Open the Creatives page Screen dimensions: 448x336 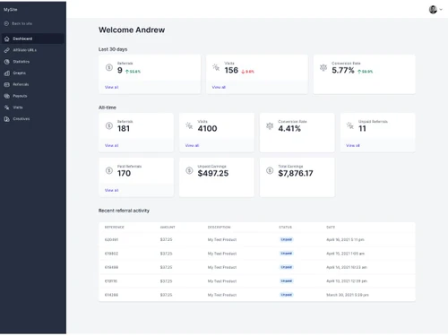coord(33,119)
